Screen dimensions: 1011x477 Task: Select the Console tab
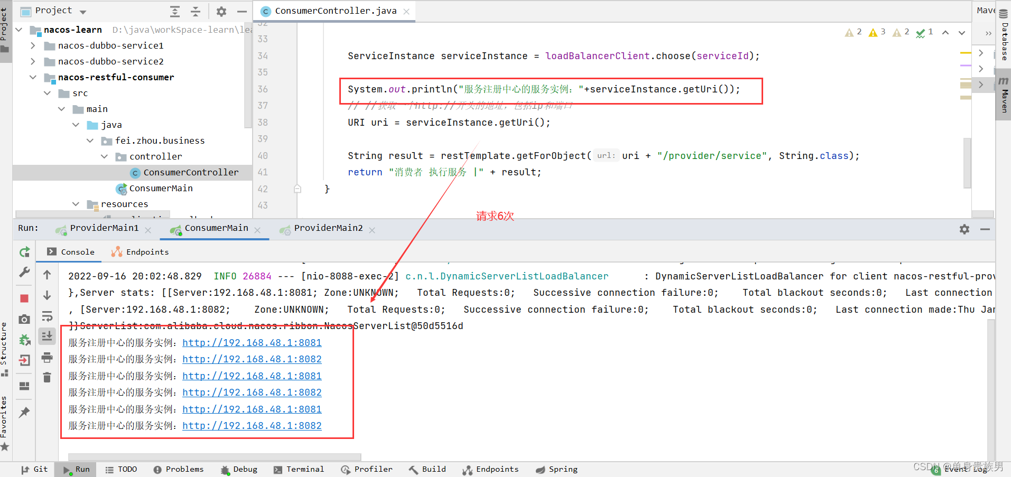tap(71, 252)
